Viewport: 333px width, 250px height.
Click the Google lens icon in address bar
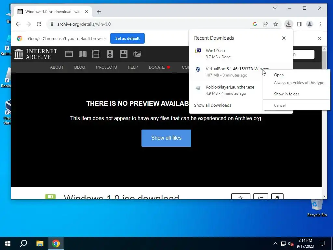pos(255,24)
